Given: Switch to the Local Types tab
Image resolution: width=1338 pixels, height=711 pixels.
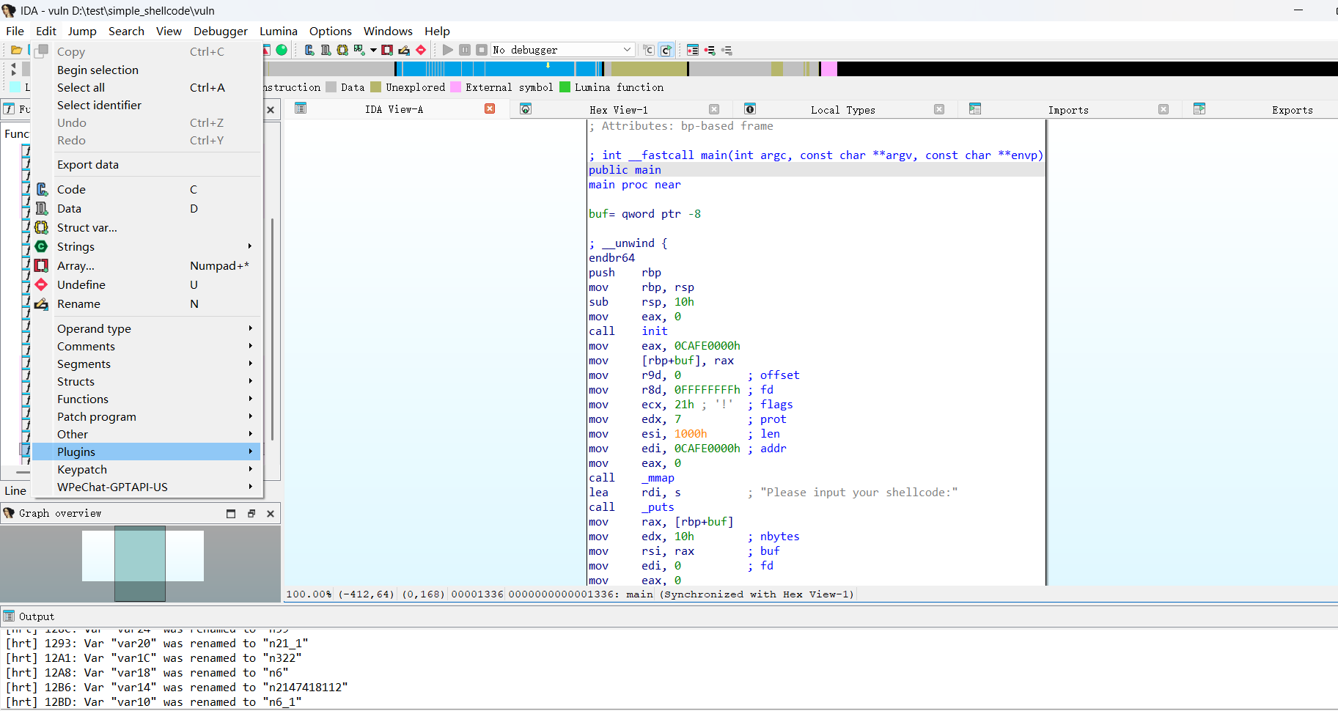Looking at the screenshot, I should pyautogui.click(x=843, y=109).
